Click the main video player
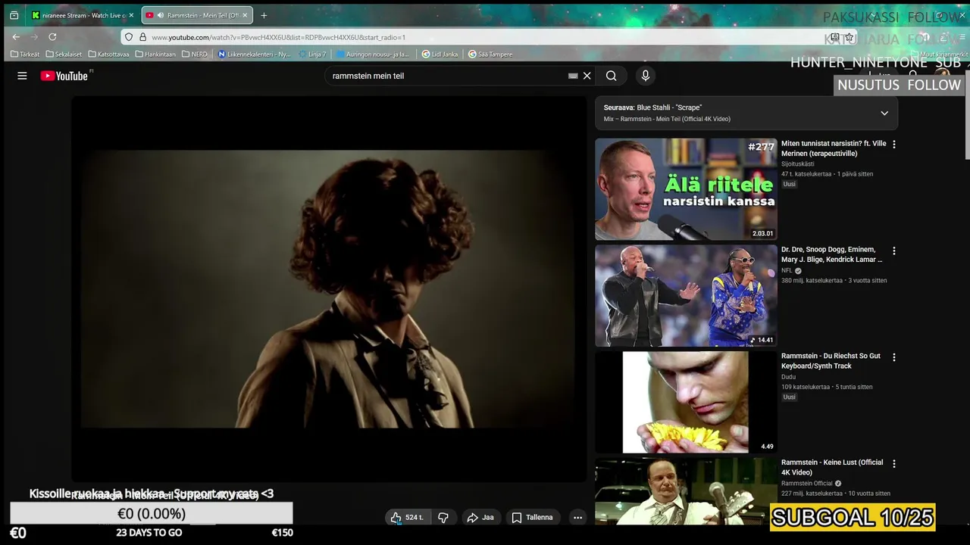 pyautogui.click(x=329, y=288)
